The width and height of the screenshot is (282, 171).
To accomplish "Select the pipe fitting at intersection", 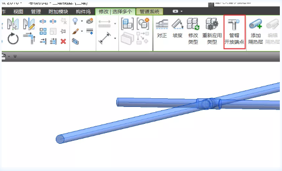I will point(208,103).
